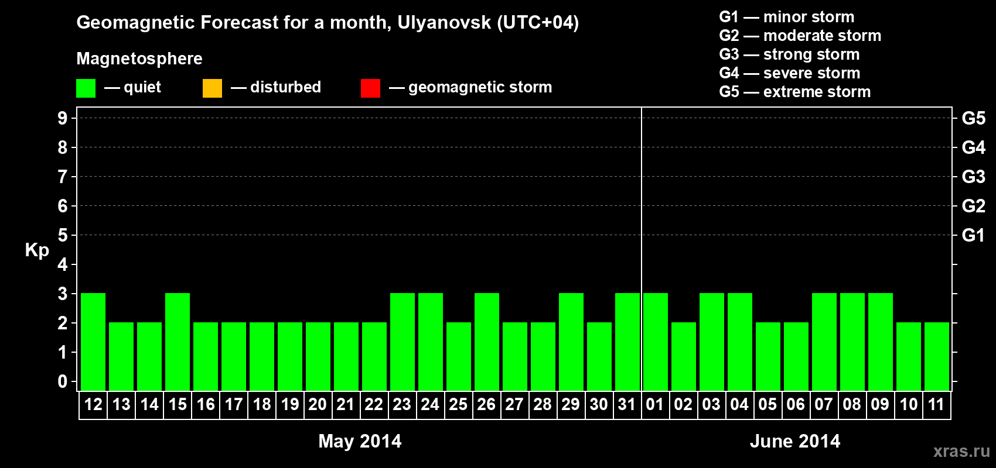Select the bar for May 23
This screenshot has height=468, width=996.
click(x=403, y=342)
